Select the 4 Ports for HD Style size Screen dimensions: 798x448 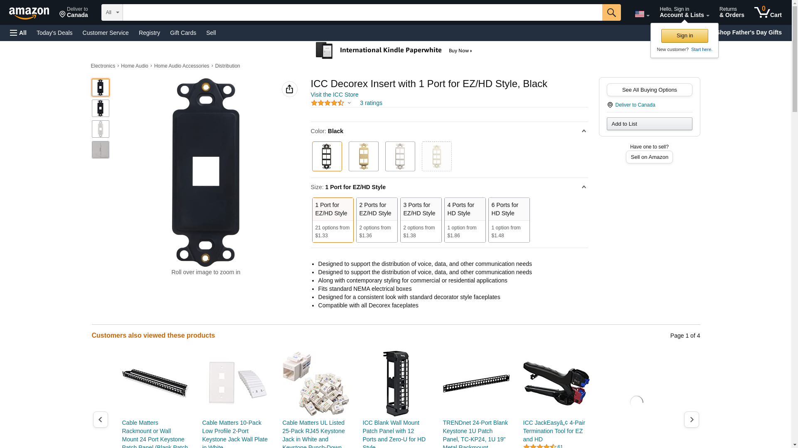(465, 220)
